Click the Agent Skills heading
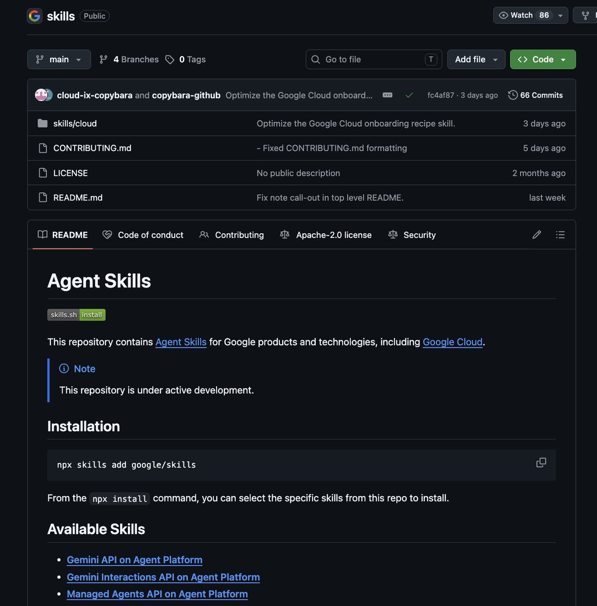The image size is (597, 606). pos(99,281)
